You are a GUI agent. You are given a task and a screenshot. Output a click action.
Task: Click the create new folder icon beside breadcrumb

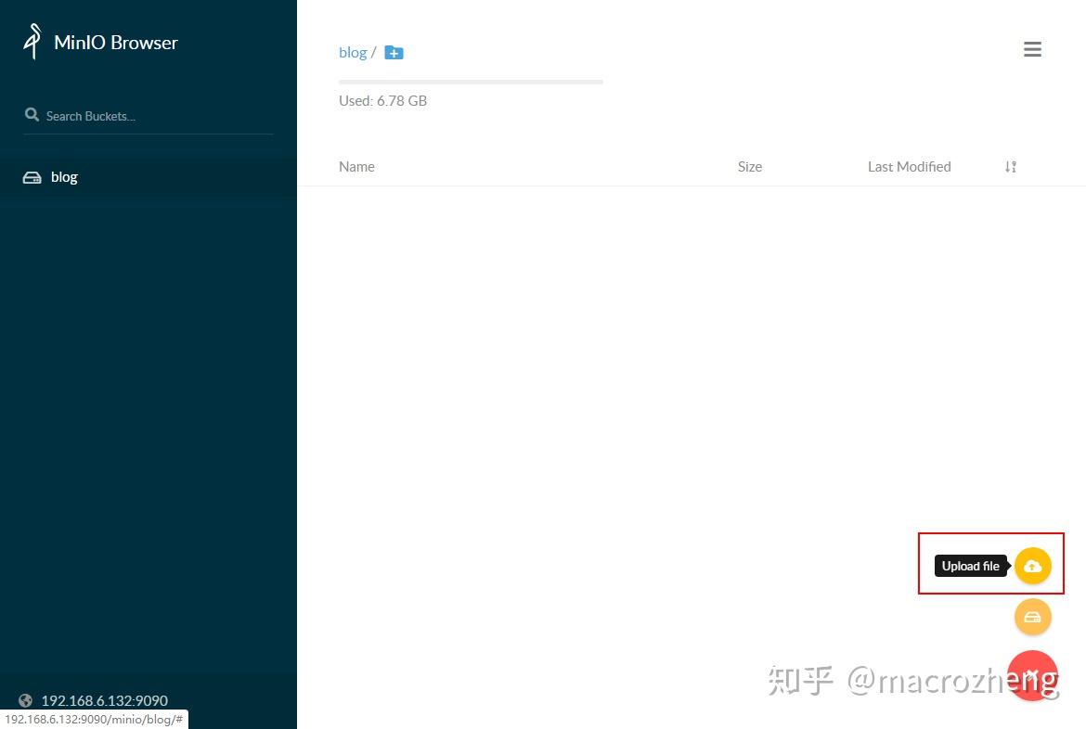point(394,52)
